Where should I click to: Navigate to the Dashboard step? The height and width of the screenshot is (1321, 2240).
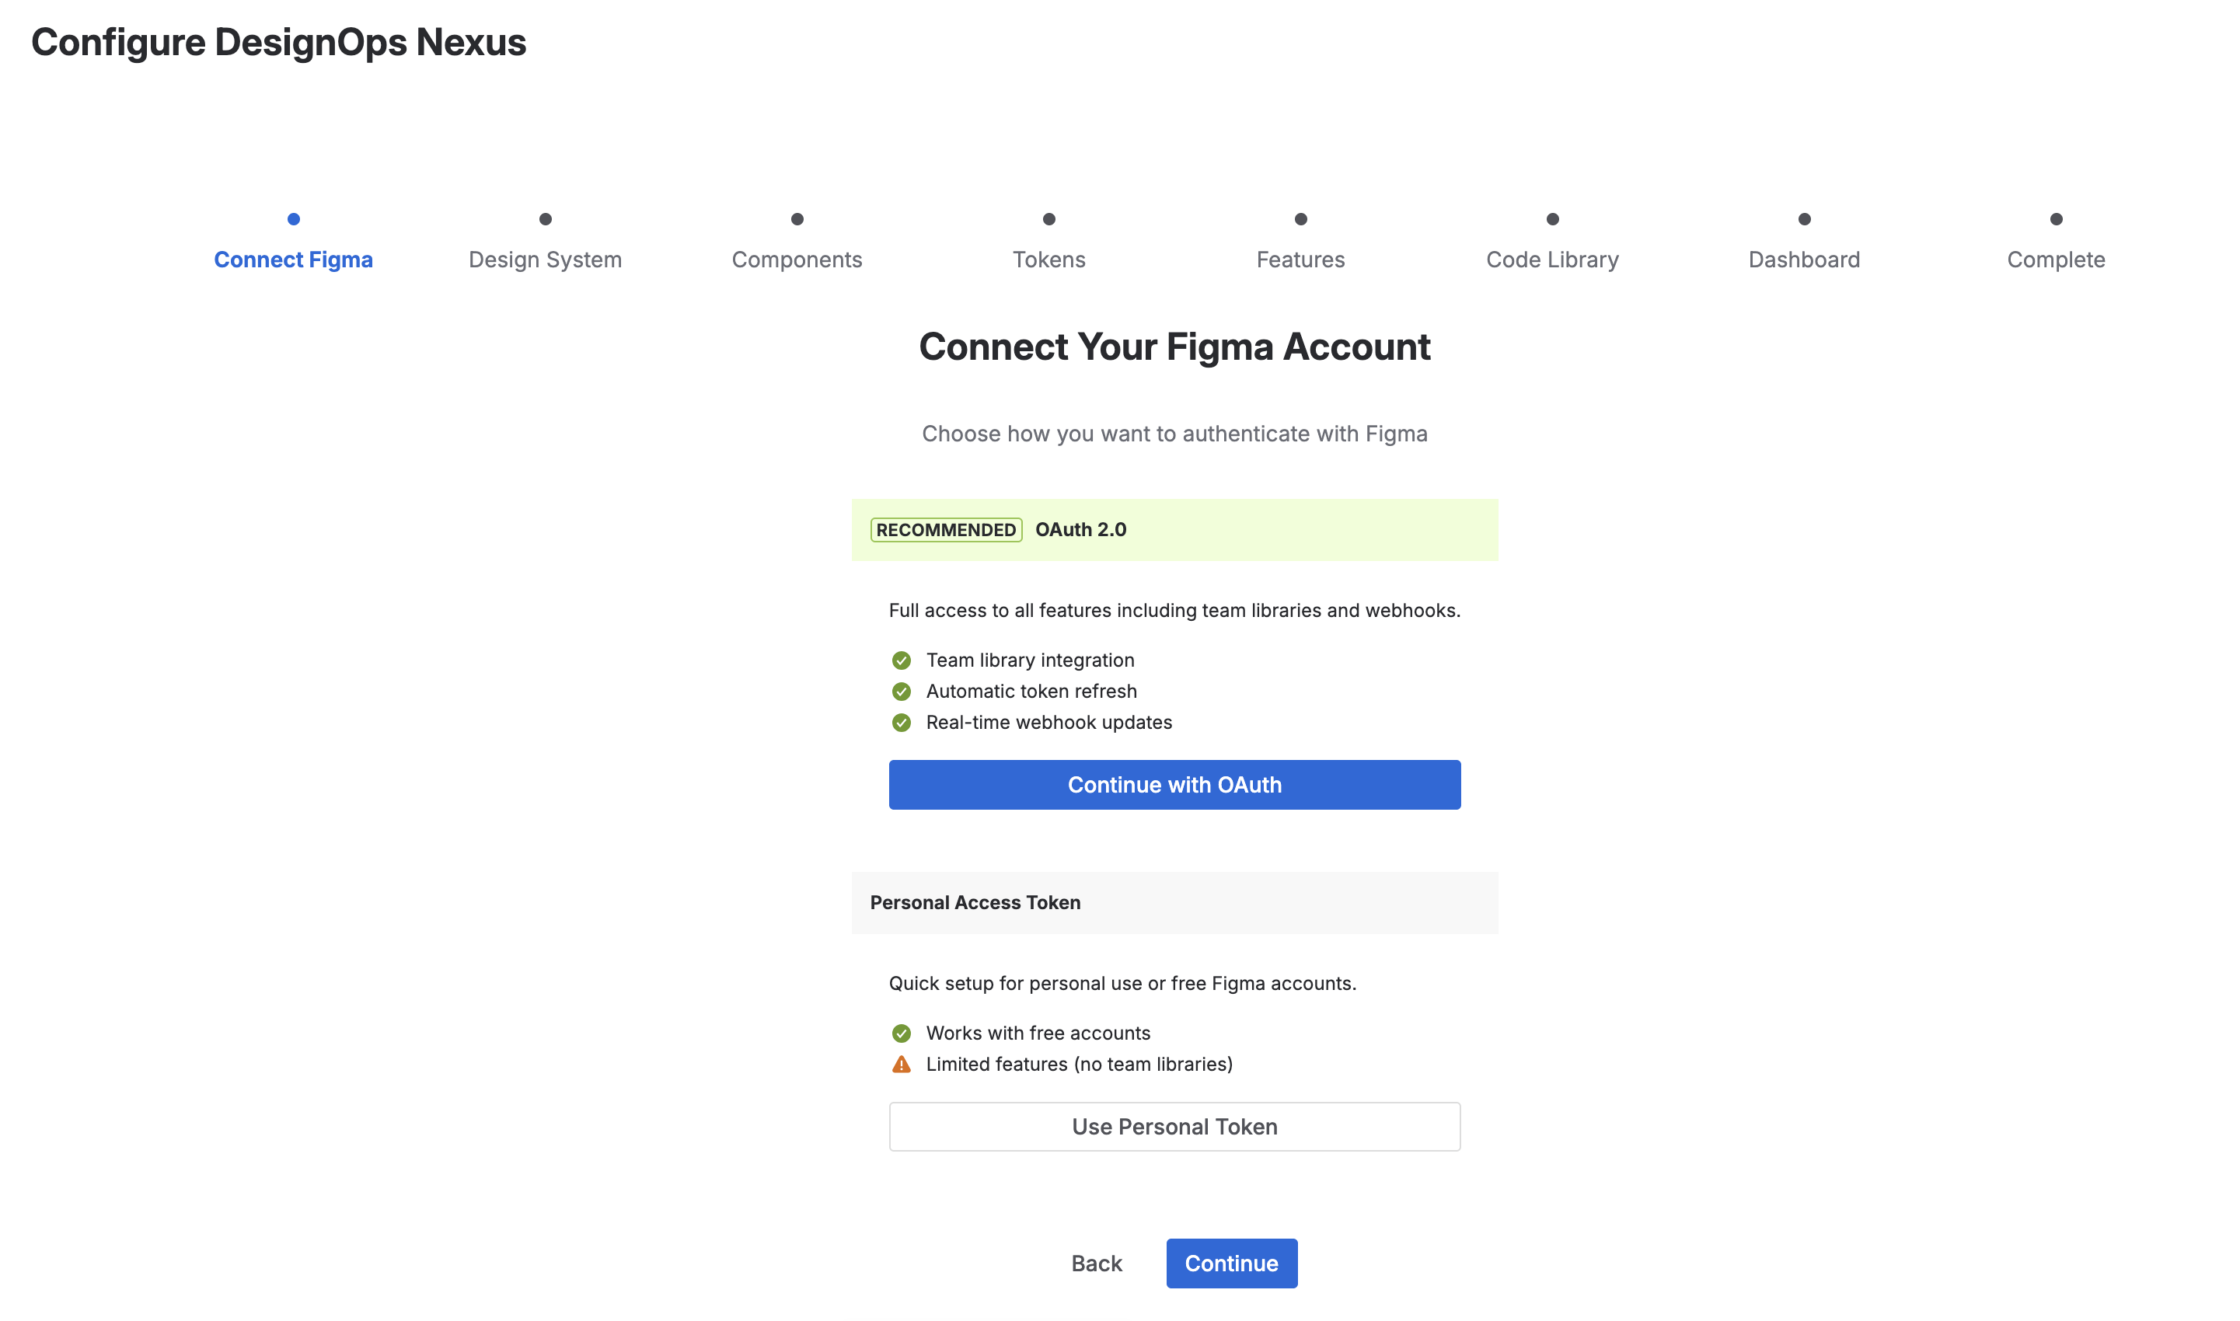1804,259
